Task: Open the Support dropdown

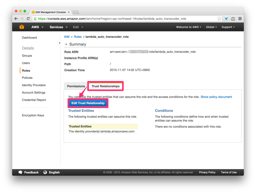Action: 228,27
